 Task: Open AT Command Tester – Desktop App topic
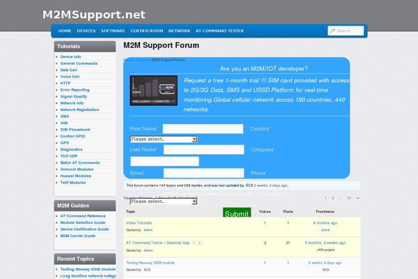[157, 243]
